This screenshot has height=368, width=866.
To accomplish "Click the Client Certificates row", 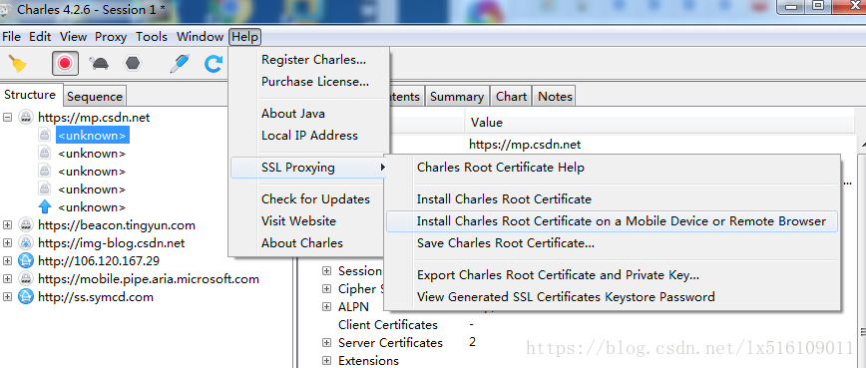I will pyautogui.click(x=388, y=325).
